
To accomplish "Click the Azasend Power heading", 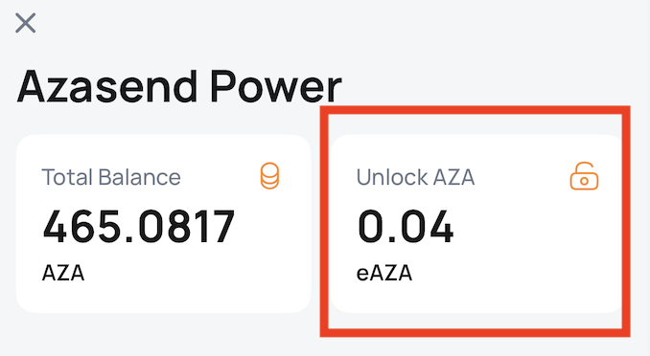I will click(x=179, y=87).
